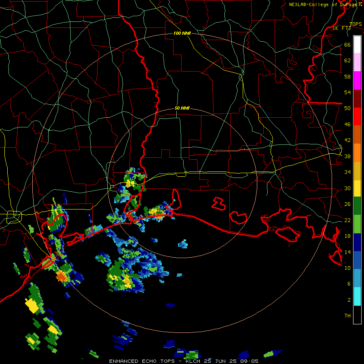This screenshot has height=364, width=364.
Task: Click the black TH threshold swatch
Action: 357,315
